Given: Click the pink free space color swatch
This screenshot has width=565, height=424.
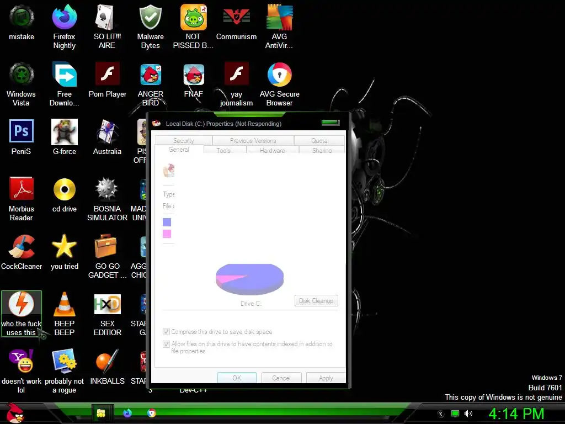Looking at the screenshot, I should tap(167, 234).
